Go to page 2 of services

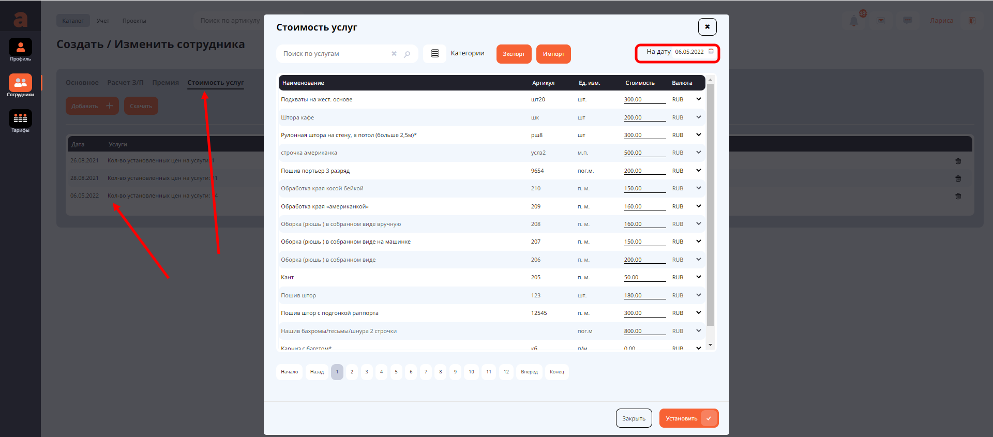[352, 372]
